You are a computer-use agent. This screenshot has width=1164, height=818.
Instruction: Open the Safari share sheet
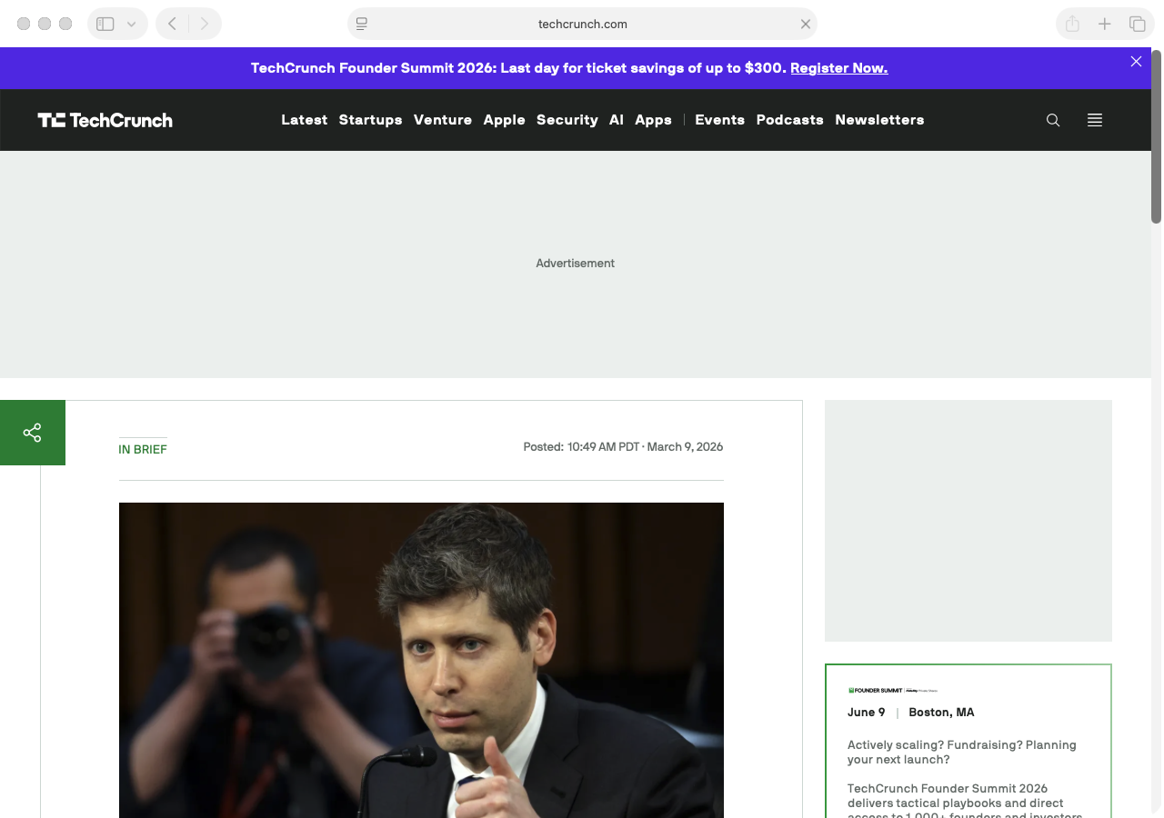coord(1071,24)
